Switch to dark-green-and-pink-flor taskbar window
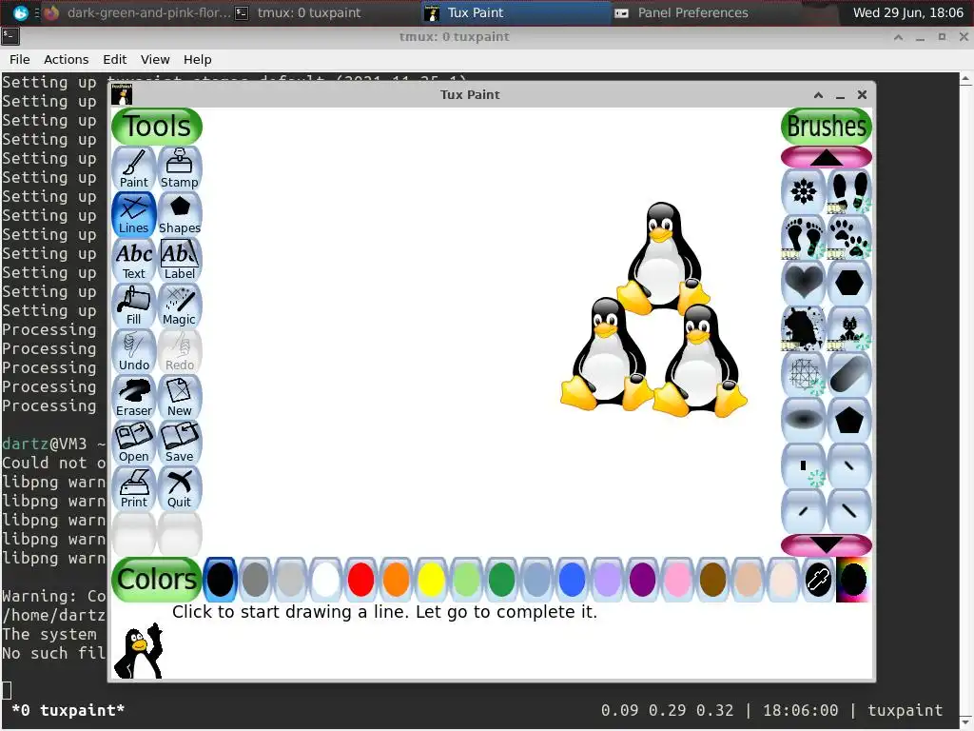 (x=138, y=12)
